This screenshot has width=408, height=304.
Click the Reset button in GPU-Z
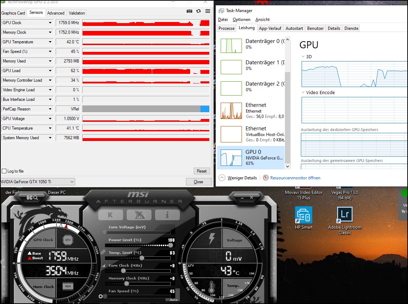click(x=202, y=171)
